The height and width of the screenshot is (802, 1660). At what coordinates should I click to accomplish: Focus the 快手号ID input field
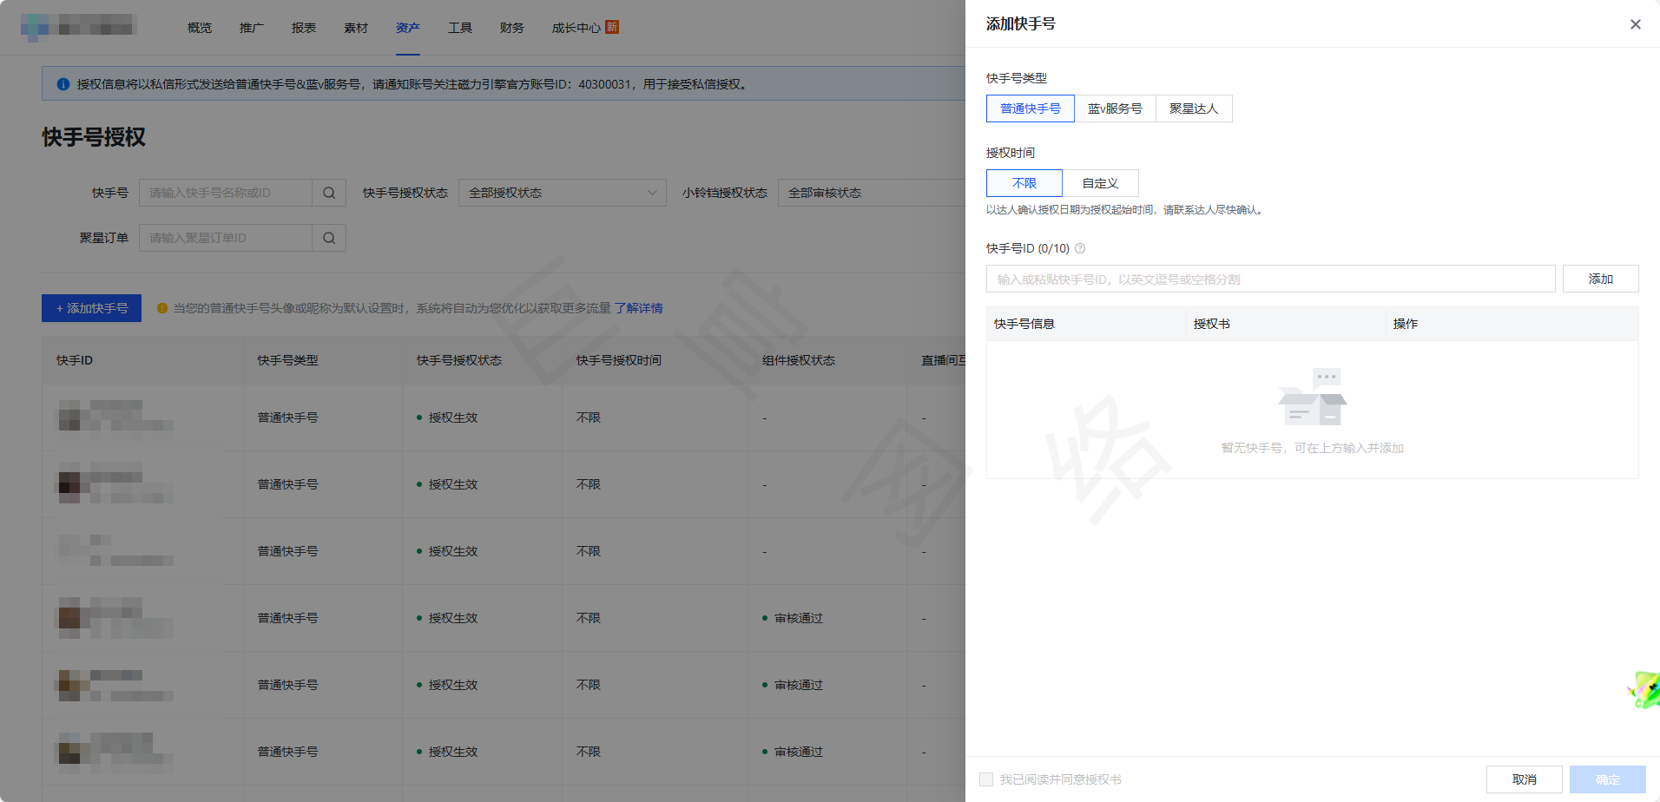pos(1270,279)
